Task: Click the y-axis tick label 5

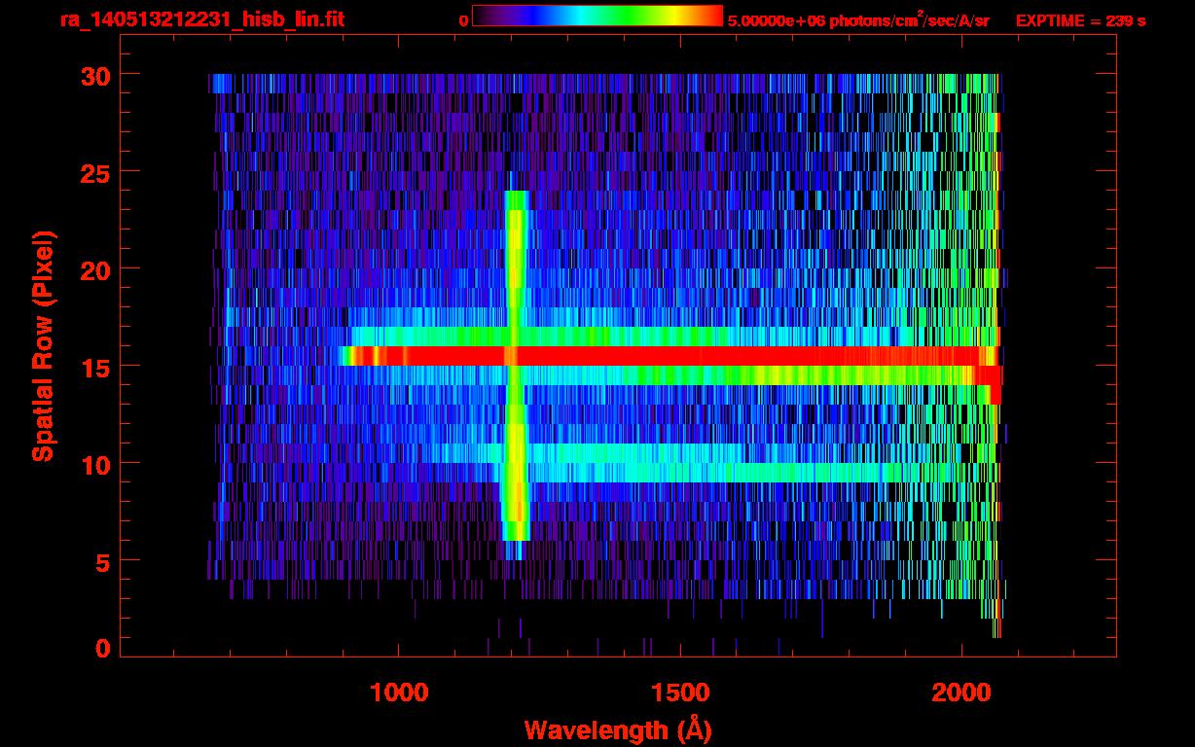Action: point(102,561)
